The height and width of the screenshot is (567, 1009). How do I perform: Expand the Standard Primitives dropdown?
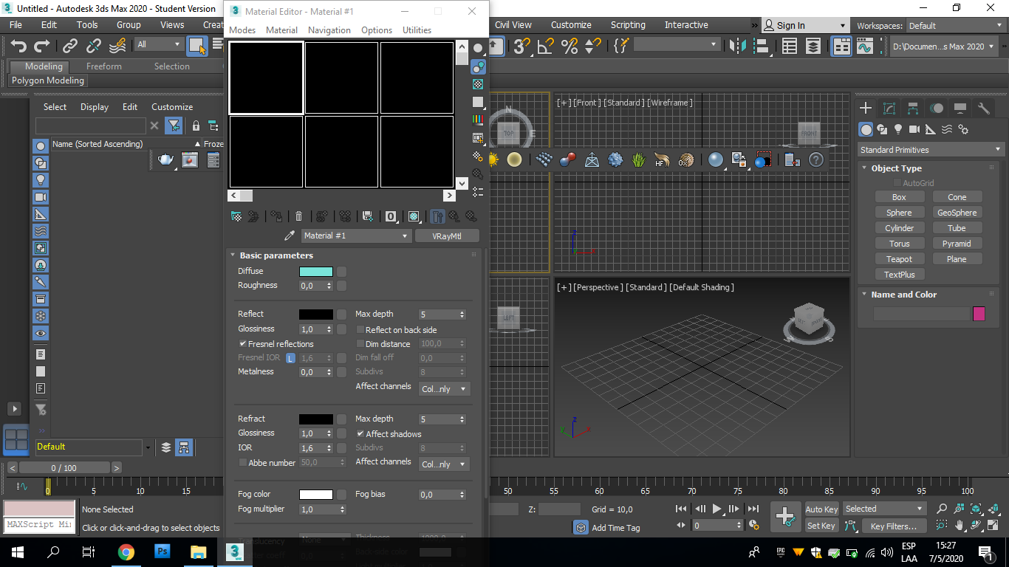click(x=929, y=150)
